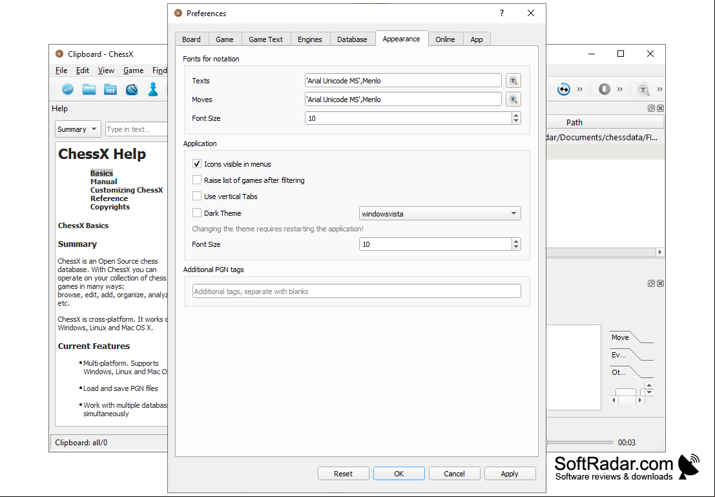Click the Preferences help question mark
Viewport: 715px width, 497px height.
click(x=502, y=13)
